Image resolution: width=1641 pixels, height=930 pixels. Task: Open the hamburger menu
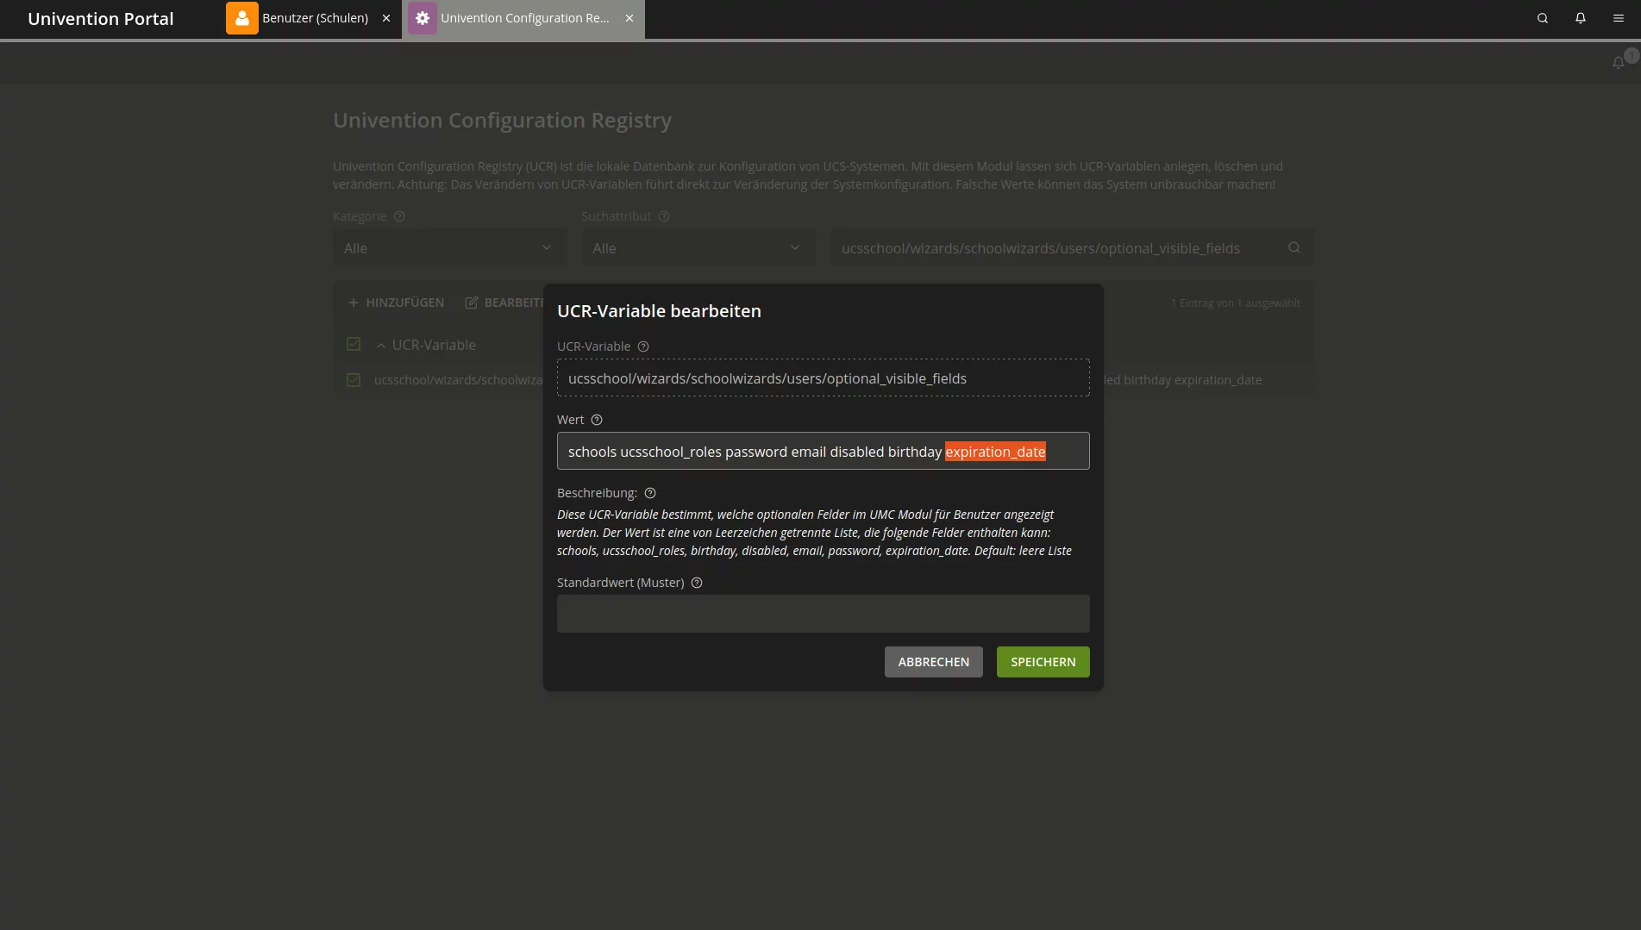pos(1619,18)
